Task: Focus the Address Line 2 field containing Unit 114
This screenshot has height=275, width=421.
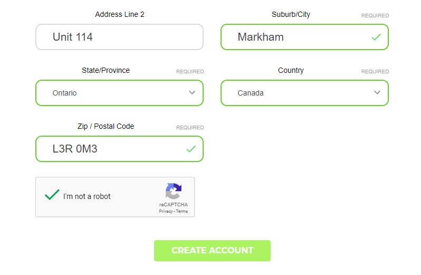Action: click(x=119, y=37)
